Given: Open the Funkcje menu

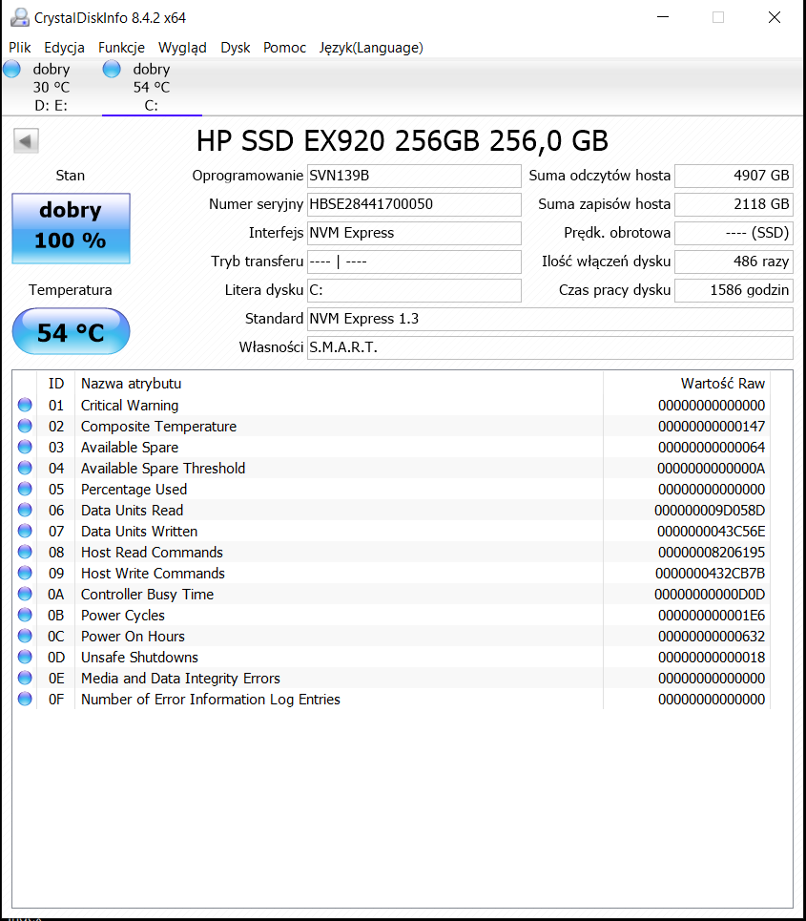Looking at the screenshot, I should [x=121, y=48].
